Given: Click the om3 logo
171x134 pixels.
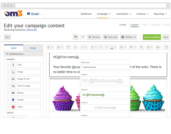Looking at the screenshot, I should tap(13, 14).
